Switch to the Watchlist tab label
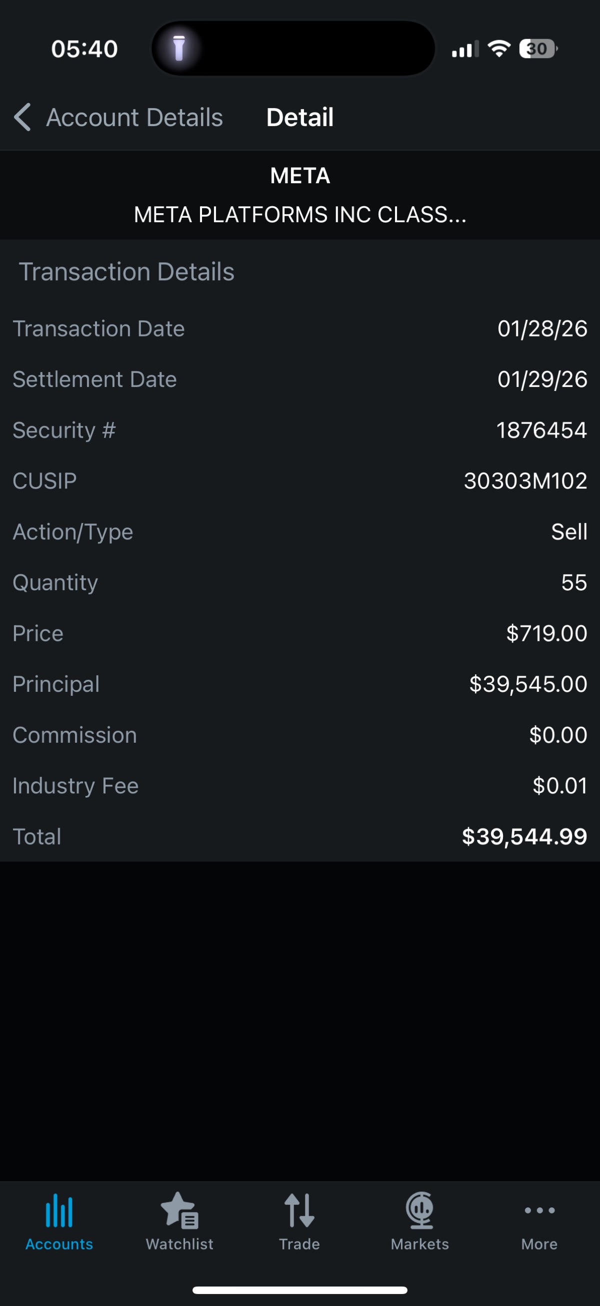600x1306 pixels. [179, 1244]
